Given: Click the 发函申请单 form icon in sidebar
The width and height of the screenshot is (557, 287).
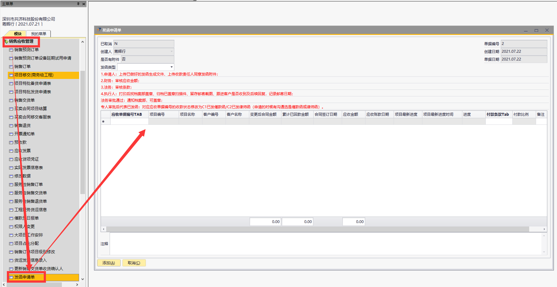Looking at the screenshot, I should point(11,277).
